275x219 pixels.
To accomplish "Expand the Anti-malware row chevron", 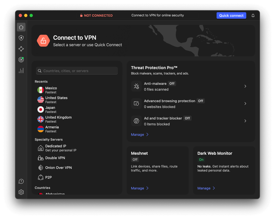I will (245, 86).
